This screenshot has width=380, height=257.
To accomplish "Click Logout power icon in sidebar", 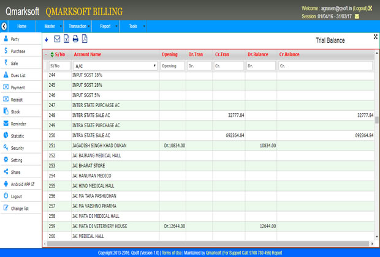I will pos(6,196).
